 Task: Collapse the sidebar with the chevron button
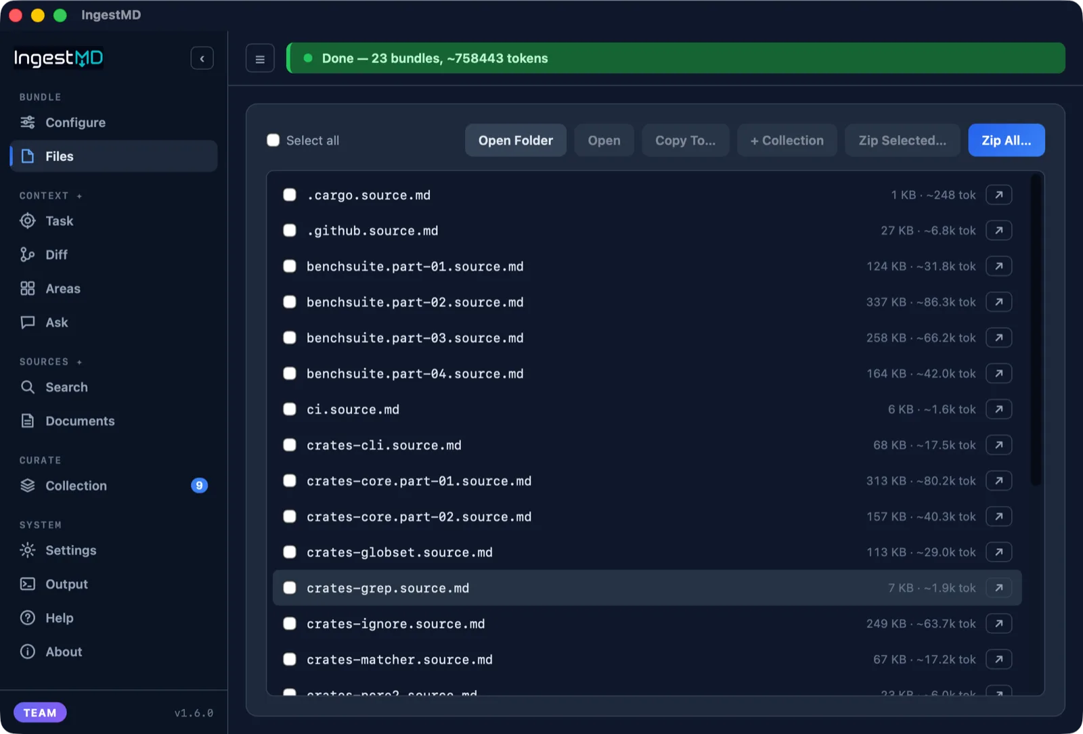click(202, 58)
